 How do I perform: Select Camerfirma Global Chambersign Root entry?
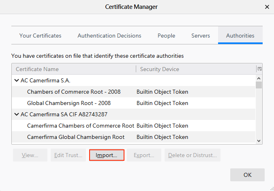pyautogui.click(x=76, y=137)
